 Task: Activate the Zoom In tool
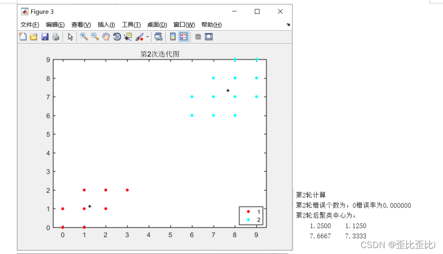83,37
